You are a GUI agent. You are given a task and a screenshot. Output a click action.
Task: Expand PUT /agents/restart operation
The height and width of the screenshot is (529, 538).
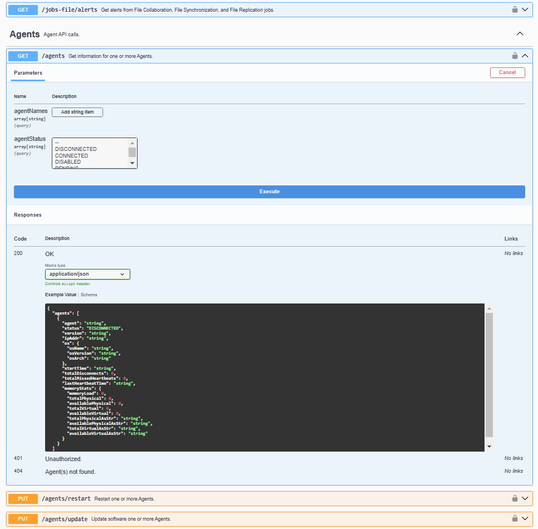click(x=525, y=498)
